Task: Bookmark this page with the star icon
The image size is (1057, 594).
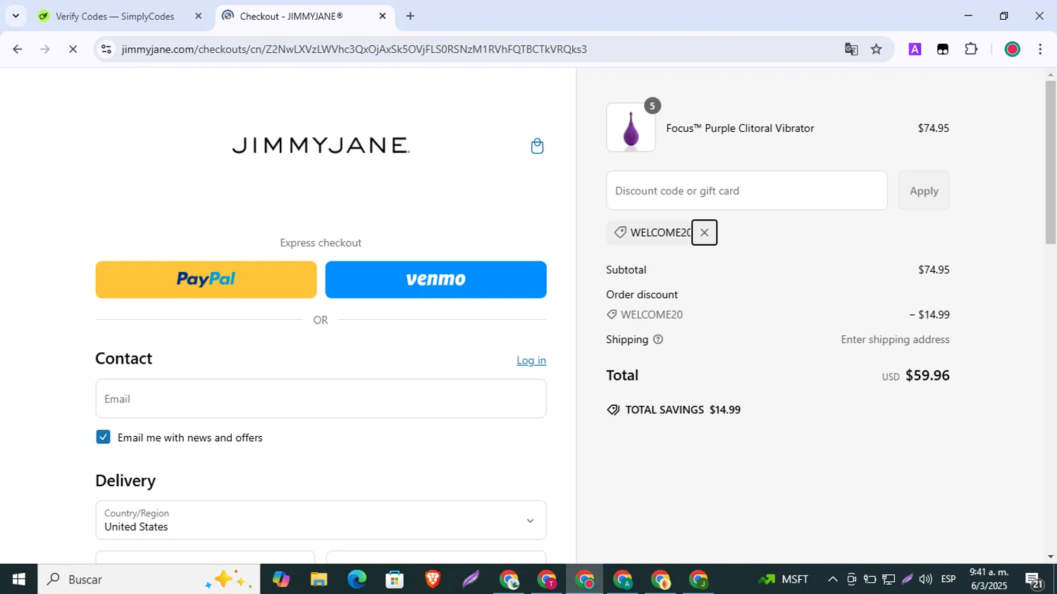Action: [877, 49]
